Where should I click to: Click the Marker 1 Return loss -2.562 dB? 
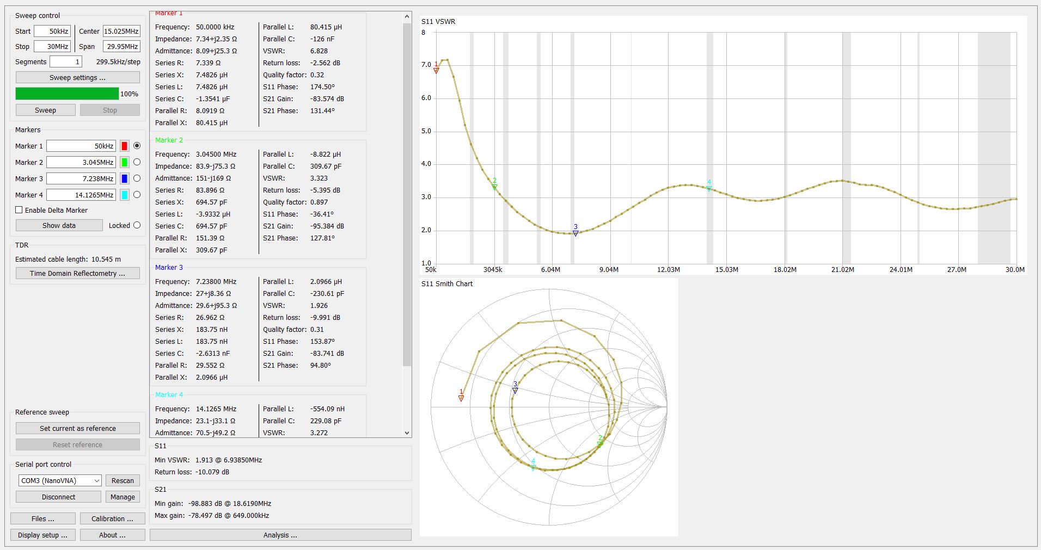point(325,63)
